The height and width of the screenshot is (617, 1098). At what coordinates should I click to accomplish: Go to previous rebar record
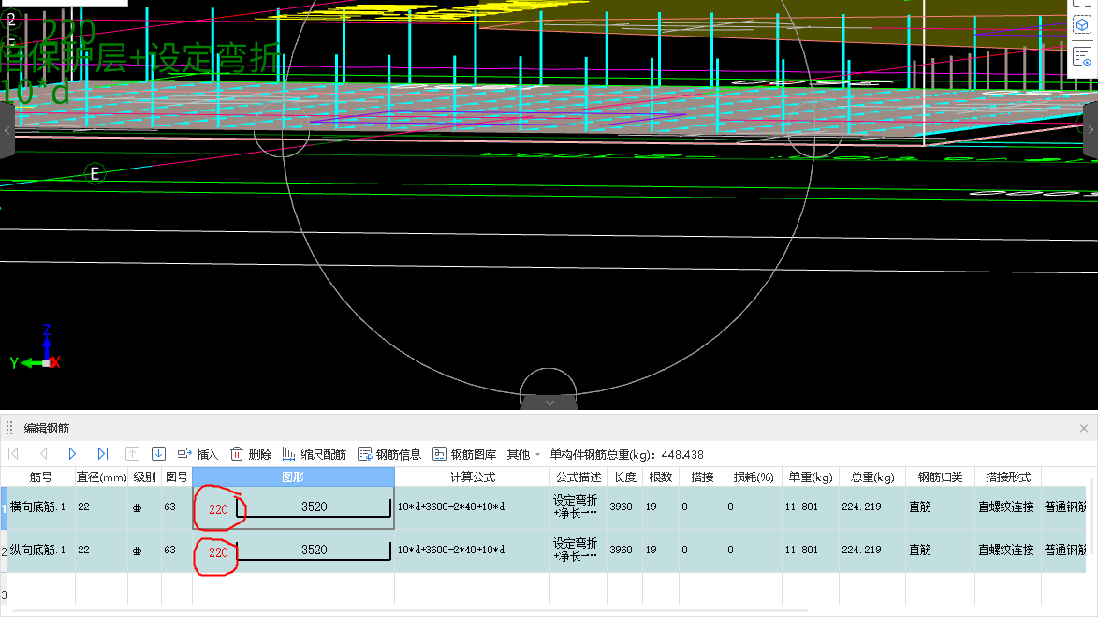point(43,454)
